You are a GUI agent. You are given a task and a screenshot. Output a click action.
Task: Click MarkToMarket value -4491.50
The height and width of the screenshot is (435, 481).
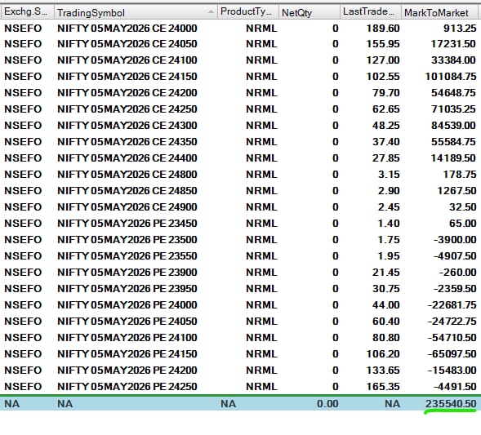click(455, 386)
